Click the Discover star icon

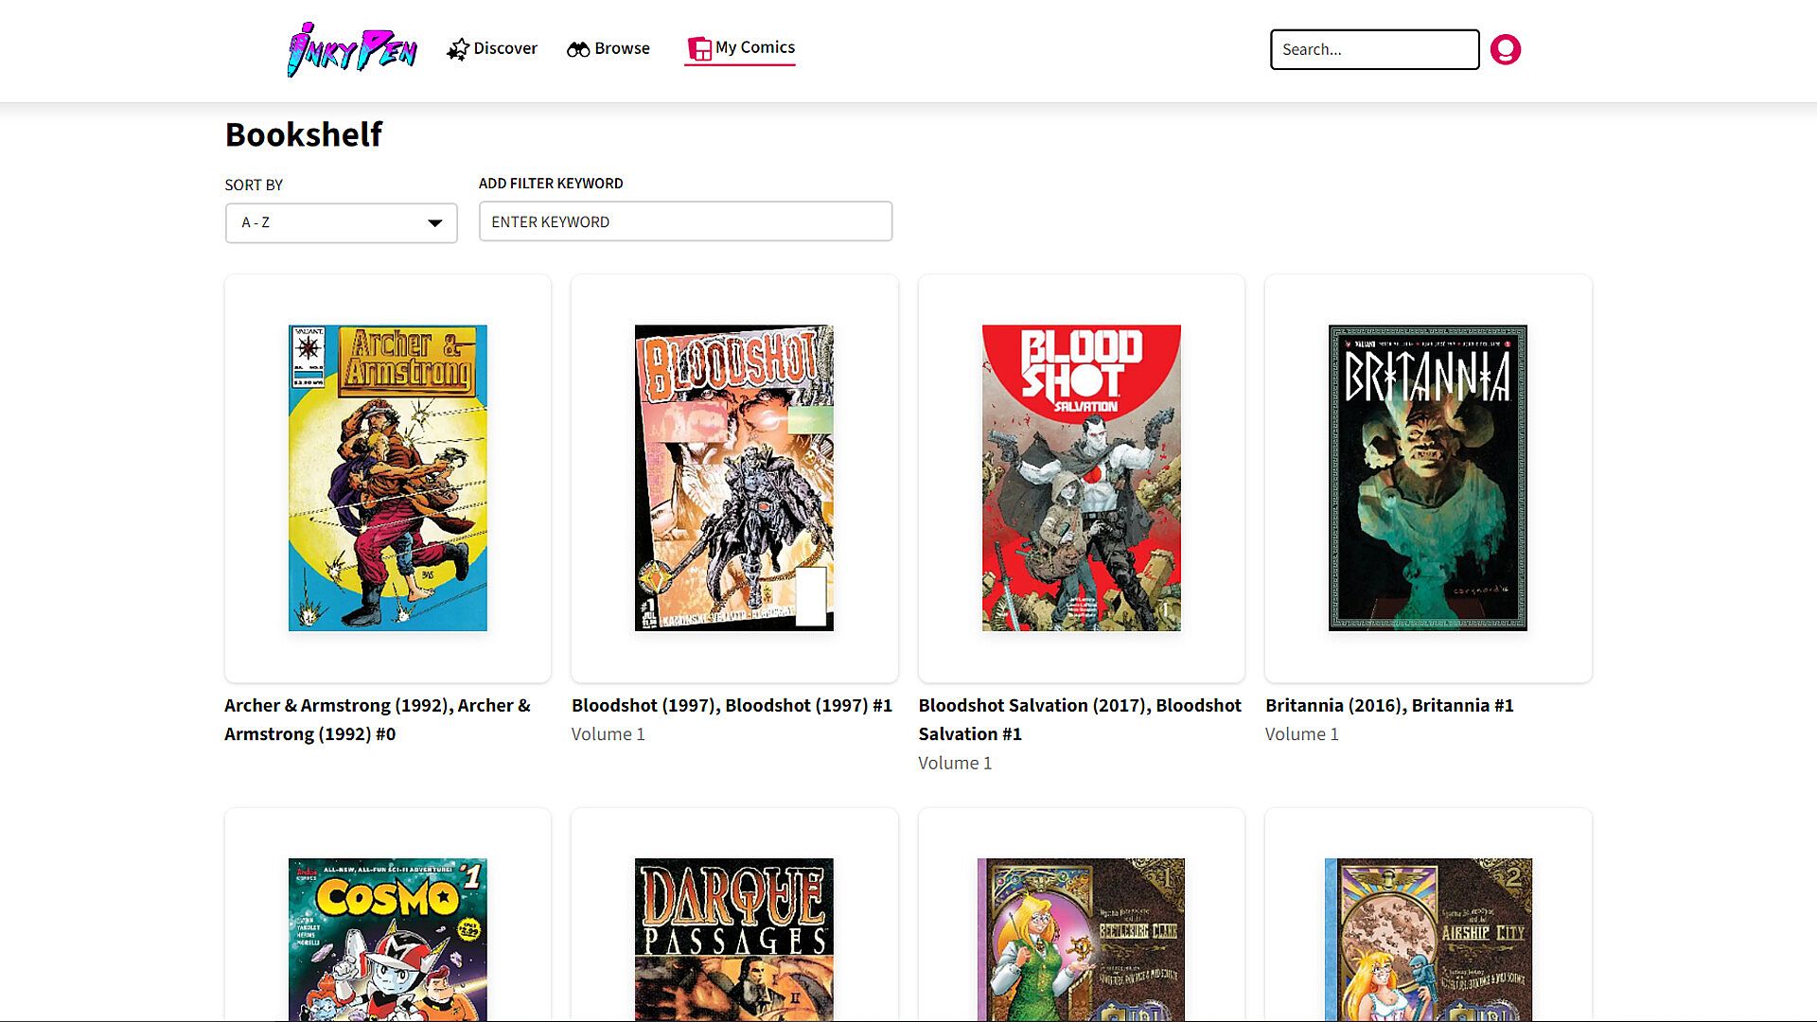click(458, 49)
